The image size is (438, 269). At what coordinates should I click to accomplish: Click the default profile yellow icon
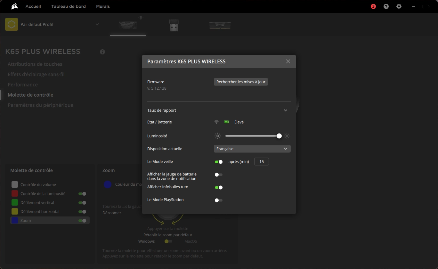click(x=12, y=24)
